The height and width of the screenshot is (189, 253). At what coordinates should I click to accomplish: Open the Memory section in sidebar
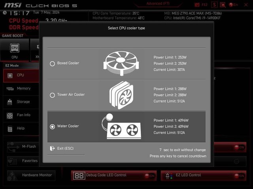(x=21, y=89)
